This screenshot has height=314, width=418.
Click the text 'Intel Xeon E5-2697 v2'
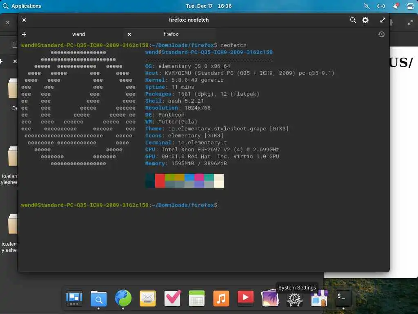point(196,150)
